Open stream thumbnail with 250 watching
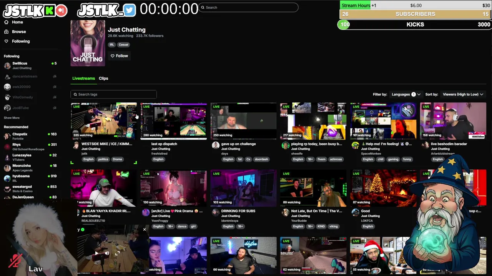Screen dimensions: 492x276 tap(243, 120)
